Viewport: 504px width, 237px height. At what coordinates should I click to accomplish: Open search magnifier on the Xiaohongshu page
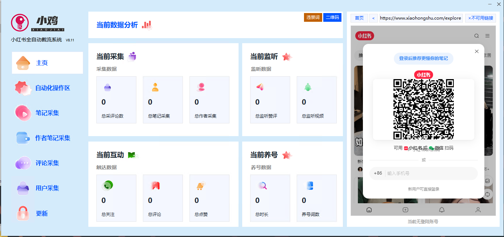click(476, 36)
